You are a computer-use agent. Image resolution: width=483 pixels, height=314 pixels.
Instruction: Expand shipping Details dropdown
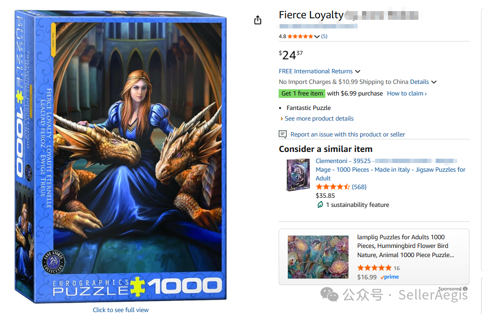coord(434,82)
